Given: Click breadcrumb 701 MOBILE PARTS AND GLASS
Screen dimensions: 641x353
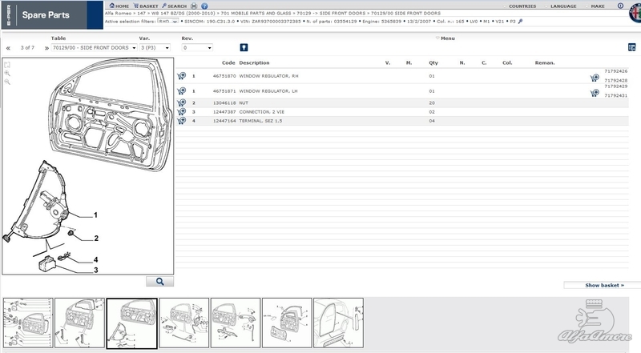Looking at the screenshot, I should [x=256, y=13].
